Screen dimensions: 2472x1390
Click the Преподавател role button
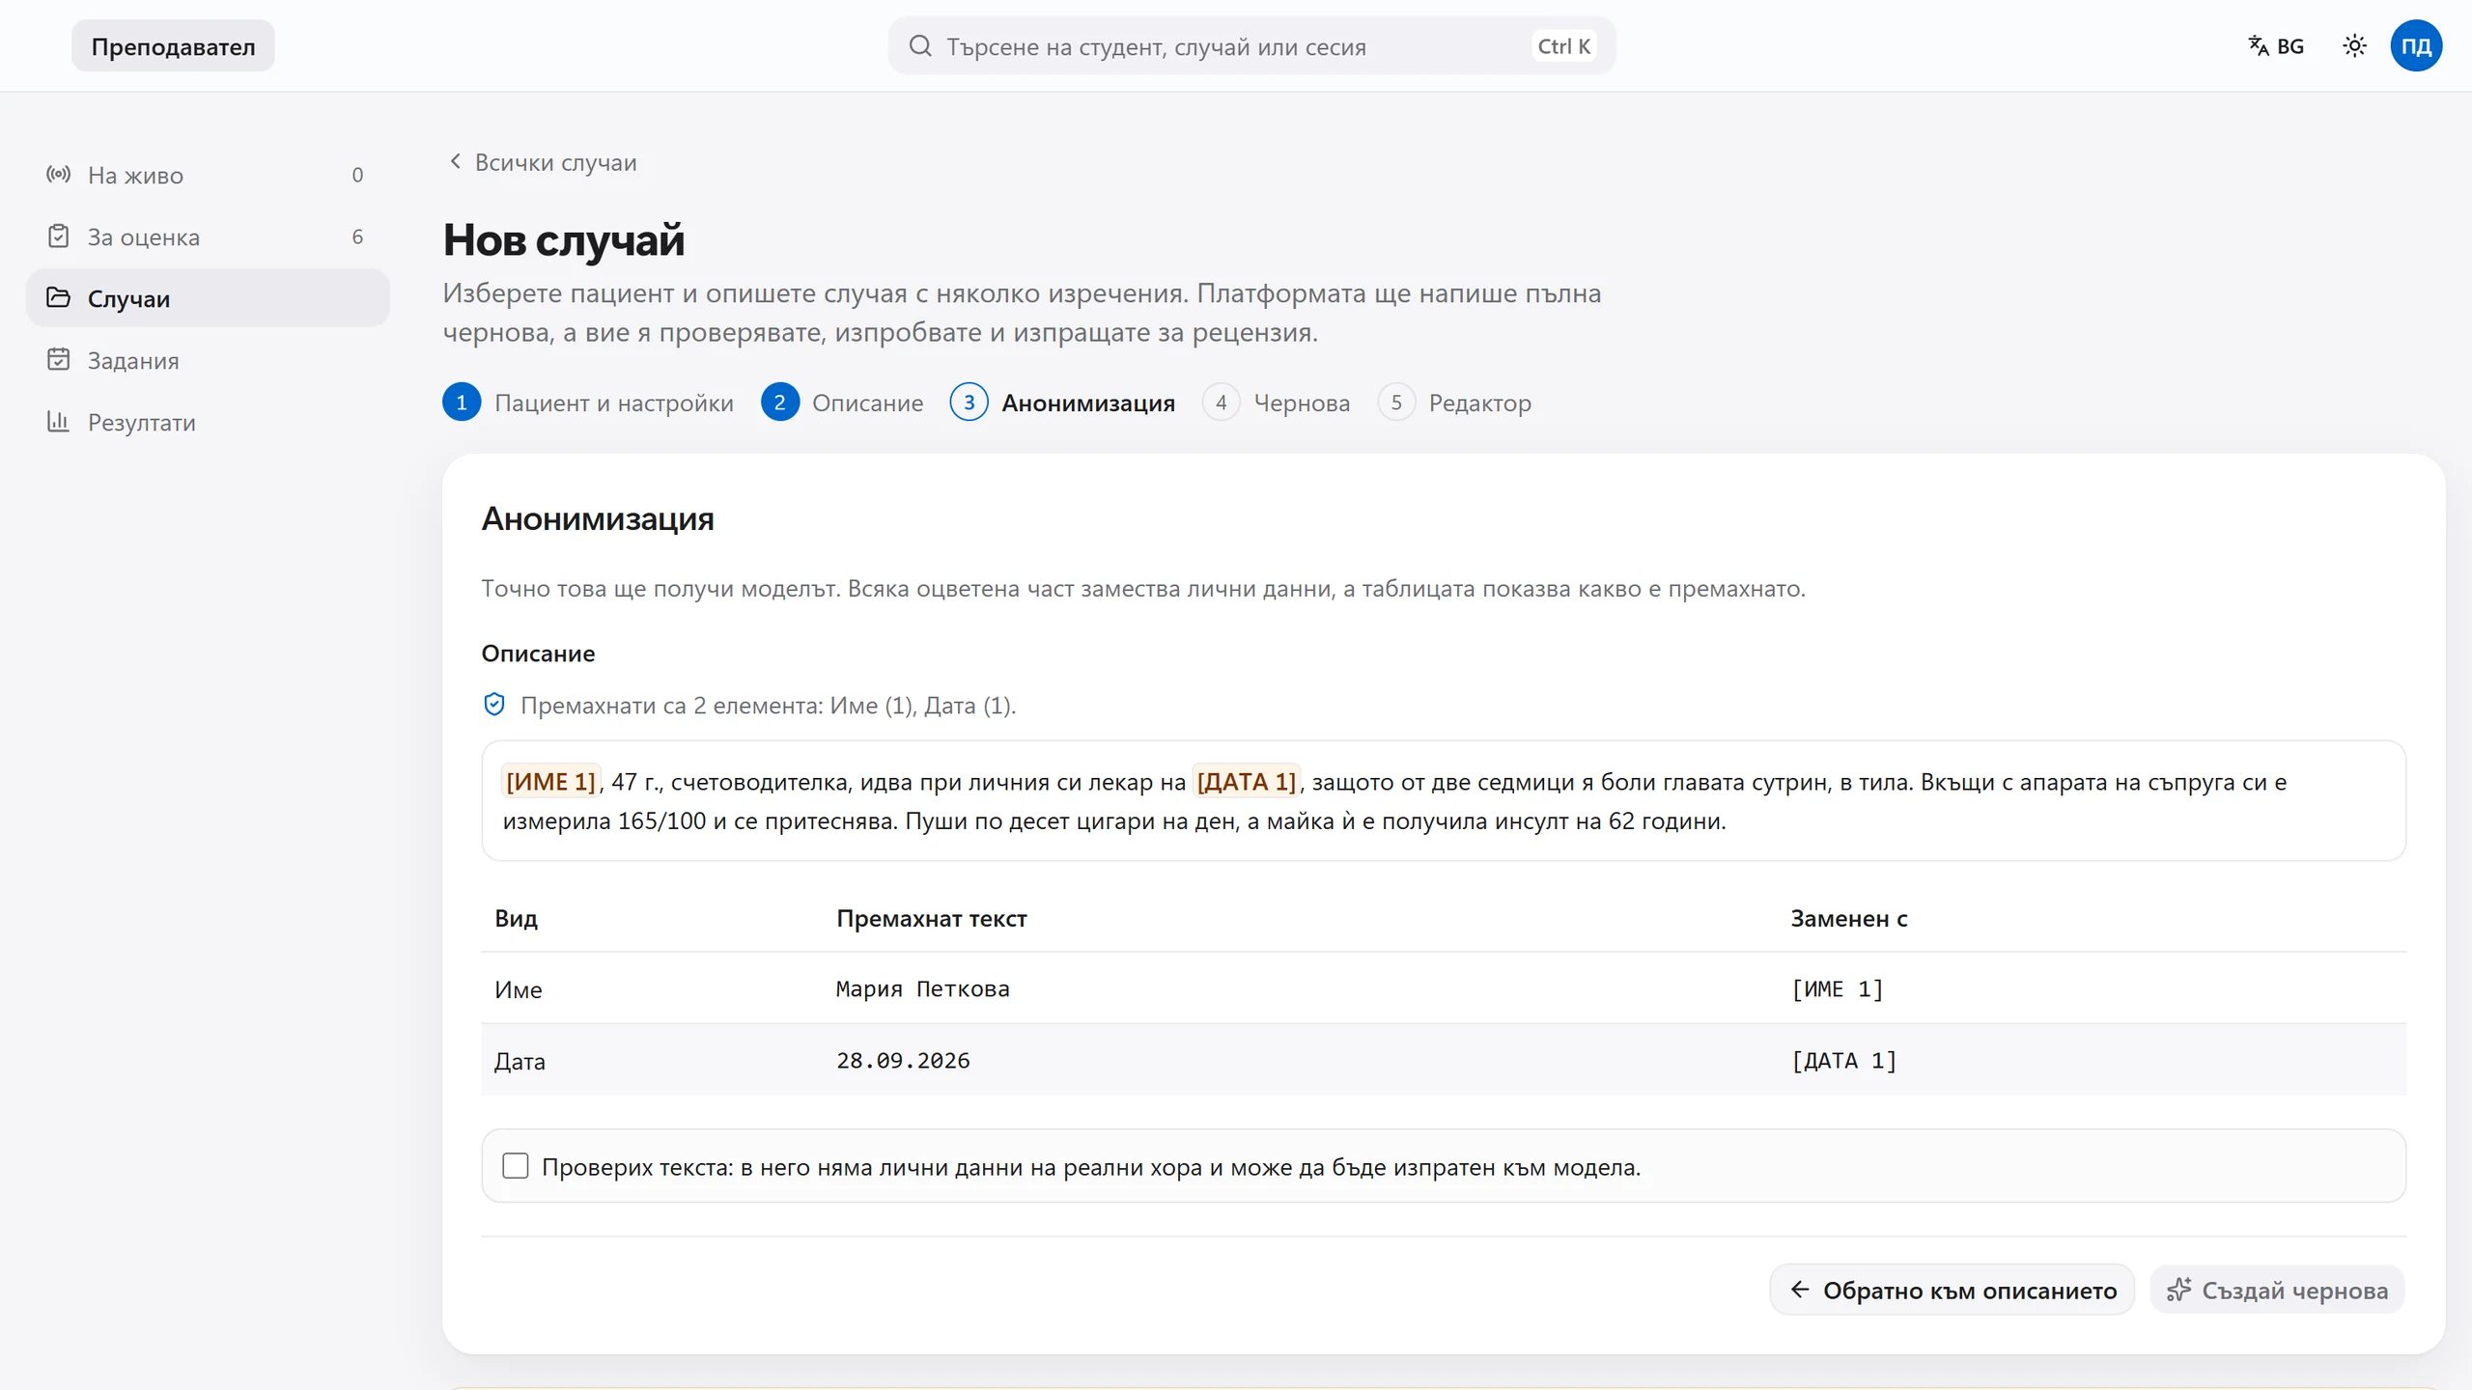coord(173,46)
